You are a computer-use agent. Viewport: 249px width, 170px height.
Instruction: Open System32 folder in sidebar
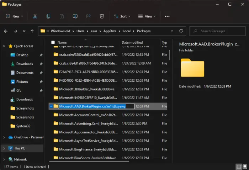(x=23, y=126)
